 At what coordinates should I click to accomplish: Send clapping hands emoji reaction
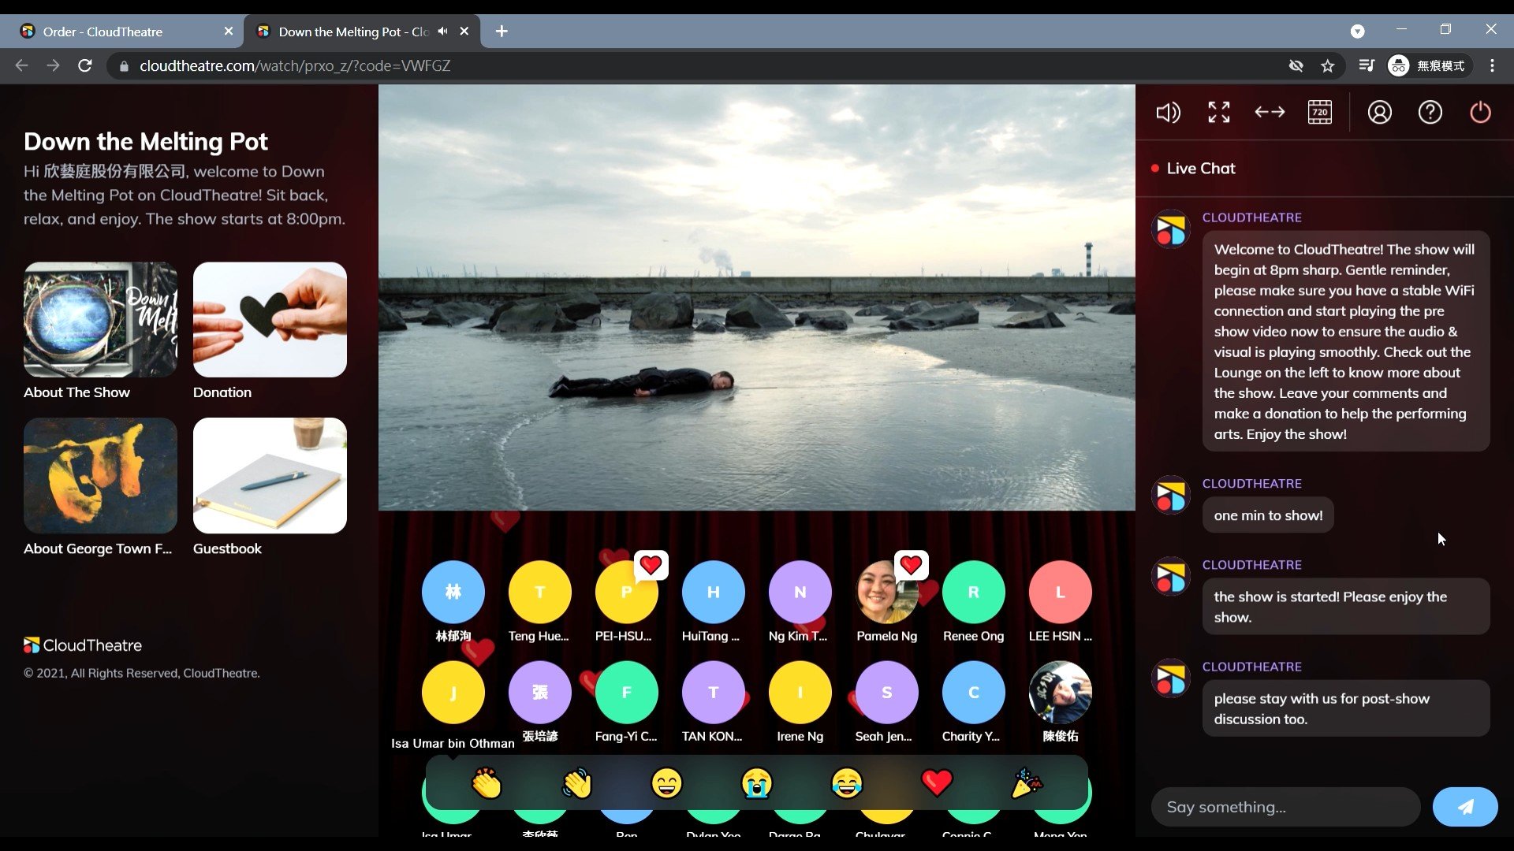coord(487,783)
